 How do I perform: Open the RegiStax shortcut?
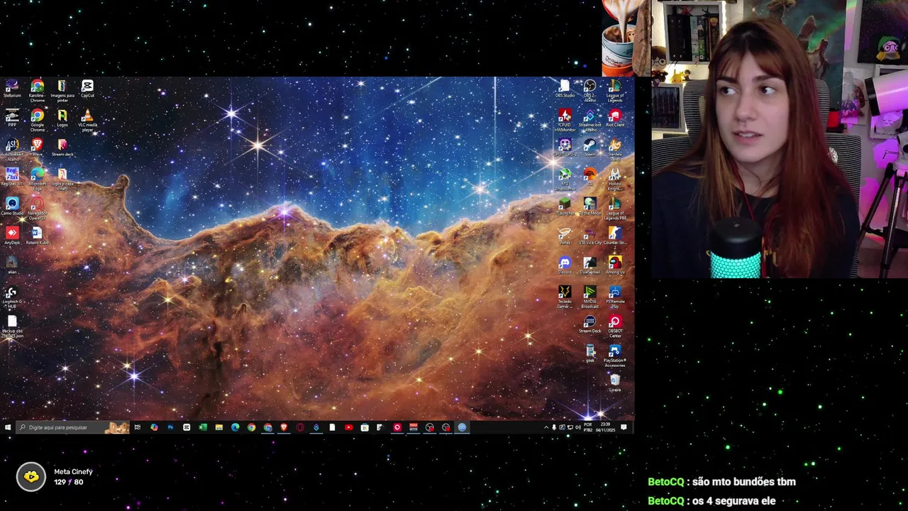click(12, 177)
